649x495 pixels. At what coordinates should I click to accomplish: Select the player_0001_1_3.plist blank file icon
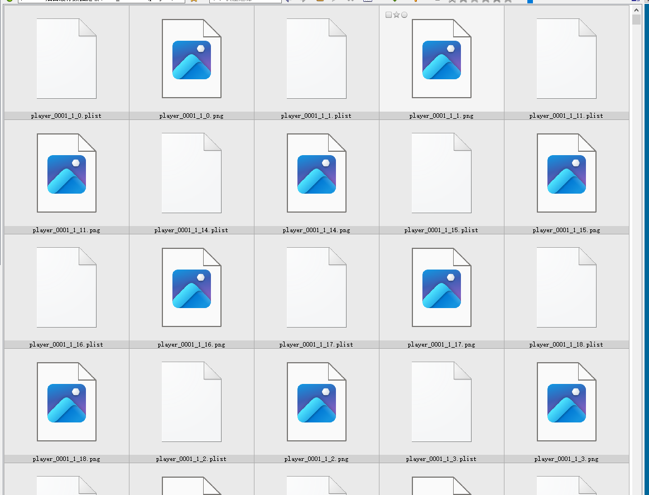tap(441, 402)
